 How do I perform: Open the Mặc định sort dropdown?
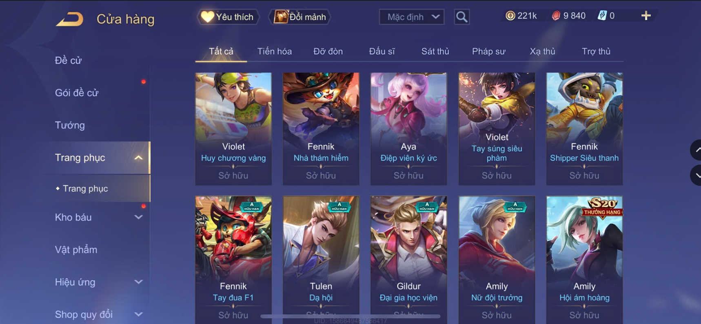(412, 17)
